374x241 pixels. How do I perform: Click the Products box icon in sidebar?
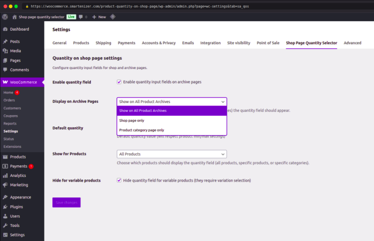point(5,157)
